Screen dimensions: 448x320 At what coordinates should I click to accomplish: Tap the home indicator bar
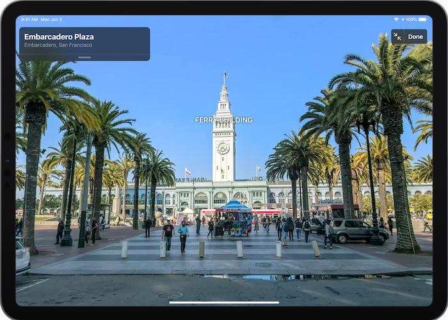coord(224,303)
